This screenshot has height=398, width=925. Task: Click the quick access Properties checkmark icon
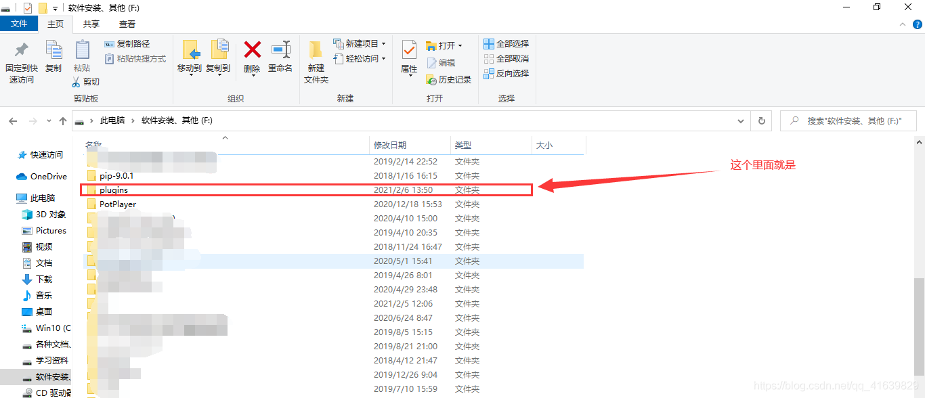pyautogui.click(x=28, y=8)
